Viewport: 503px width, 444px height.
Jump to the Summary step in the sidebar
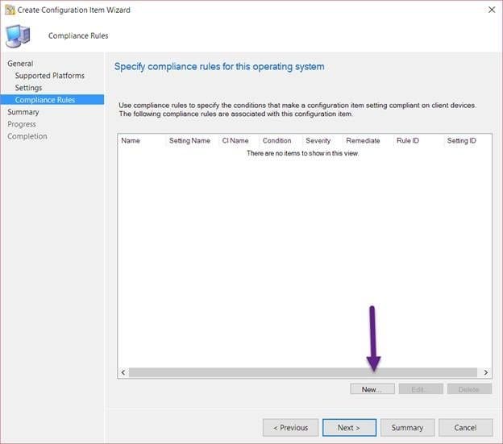(23, 112)
